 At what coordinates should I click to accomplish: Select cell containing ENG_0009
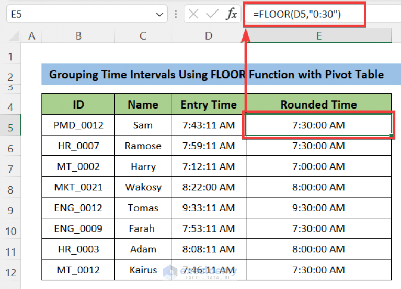pyautogui.click(x=78, y=228)
